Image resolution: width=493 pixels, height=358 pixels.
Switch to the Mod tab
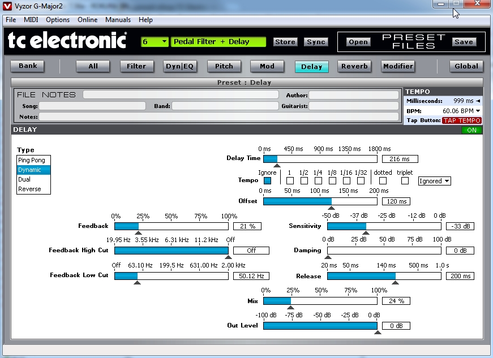(267, 66)
